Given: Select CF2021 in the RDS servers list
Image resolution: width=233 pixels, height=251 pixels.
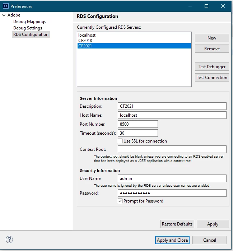Looking at the screenshot, I should [134, 46].
